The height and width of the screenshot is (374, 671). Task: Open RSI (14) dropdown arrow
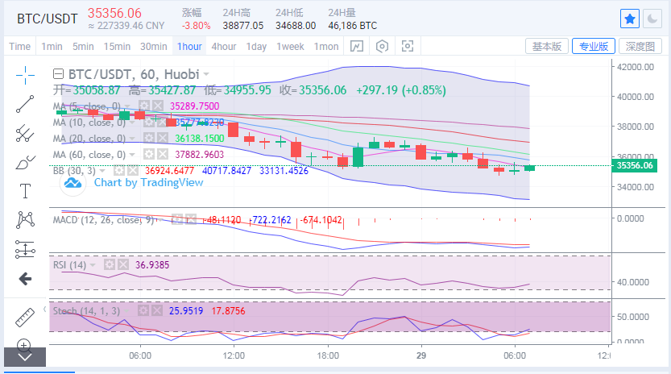pos(93,265)
